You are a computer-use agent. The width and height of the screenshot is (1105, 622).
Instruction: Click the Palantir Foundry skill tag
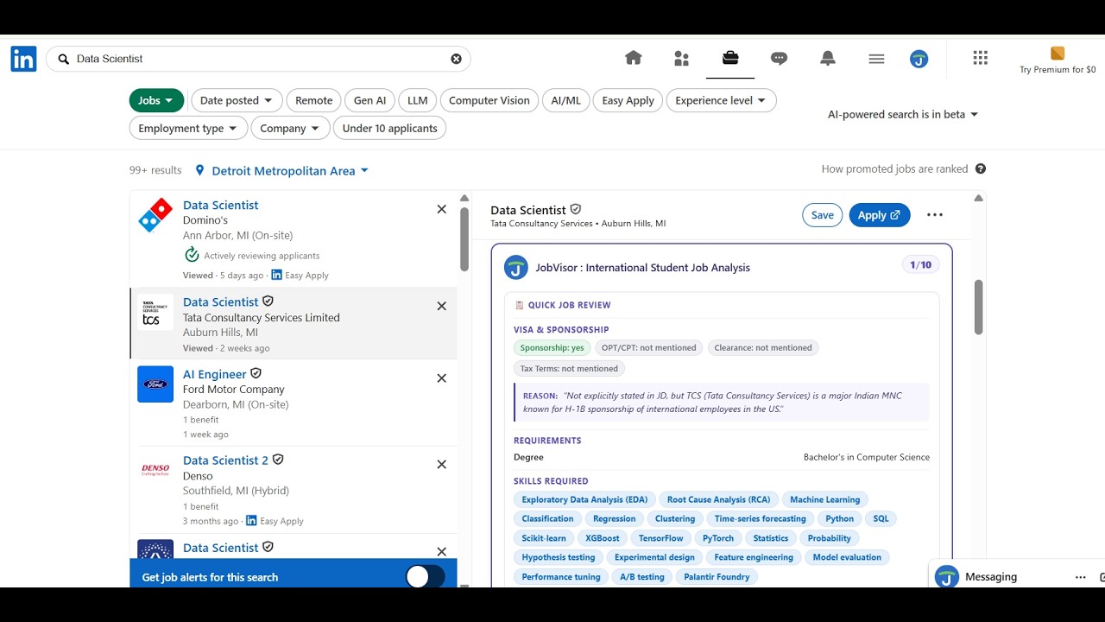(x=717, y=577)
